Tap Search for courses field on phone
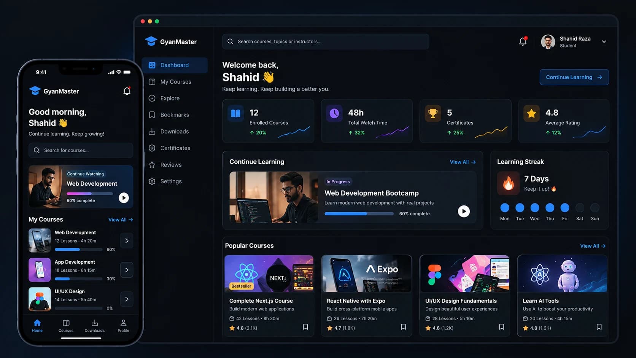 pos(81,150)
